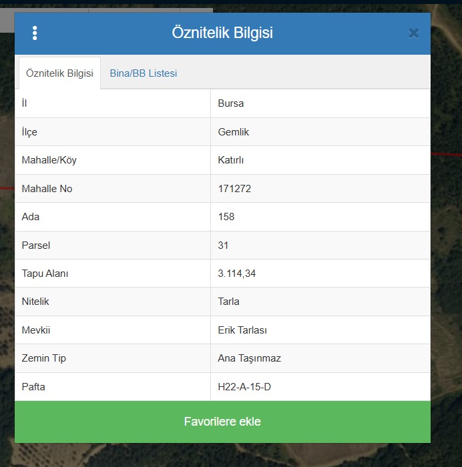Click the Ana Taşınmaz value
The height and width of the screenshot is (467, 462).
click(x=249, y=358)
